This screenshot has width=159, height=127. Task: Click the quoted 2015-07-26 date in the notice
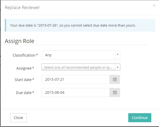coord(48,25)
